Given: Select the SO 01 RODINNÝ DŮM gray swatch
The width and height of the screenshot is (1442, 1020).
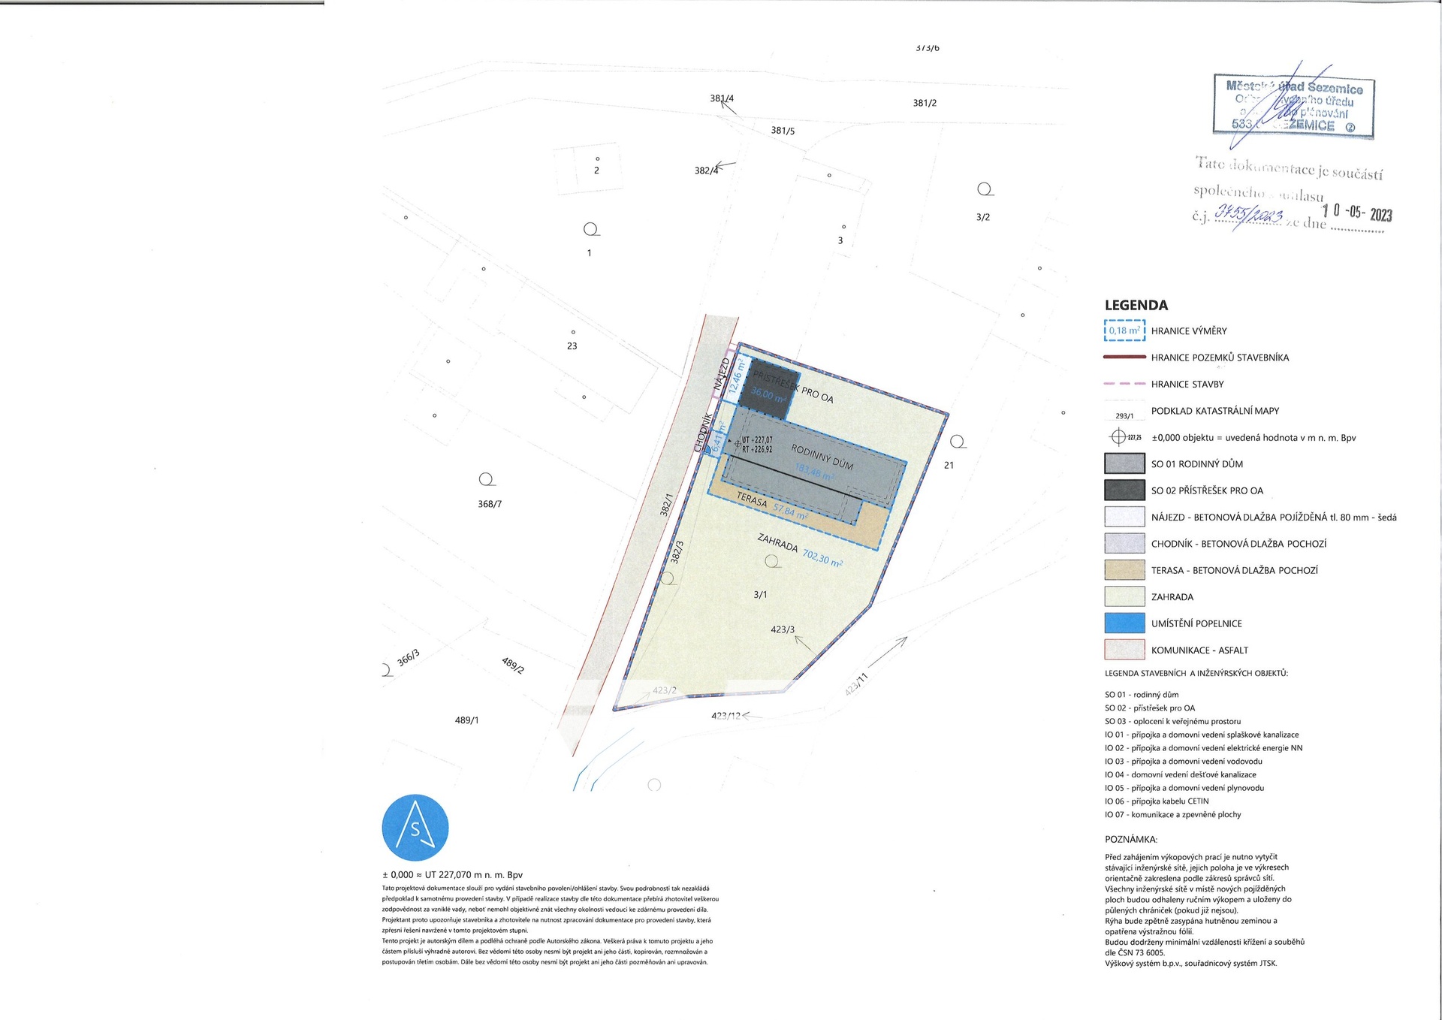Looking at the screenshot, I should tap(1124, 463).
